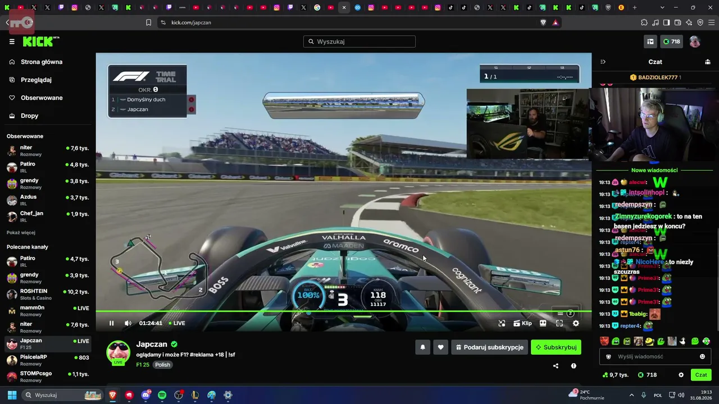Open a new browser tab
The width and height of the screenshot is (719, 404).
pos(635,8)
